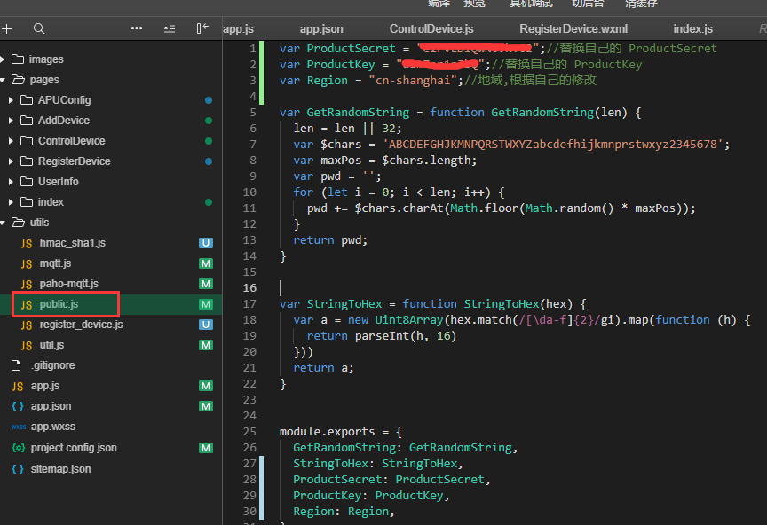Switch to the app.json editor tab
767x525 pixels.
pos(321,29)
